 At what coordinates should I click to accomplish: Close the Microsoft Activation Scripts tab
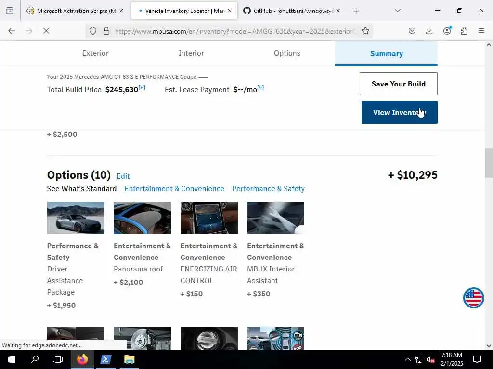[x=121, y=11]
